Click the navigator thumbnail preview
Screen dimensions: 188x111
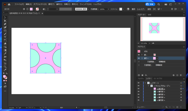pyautogui.click(x=163, y=29)
